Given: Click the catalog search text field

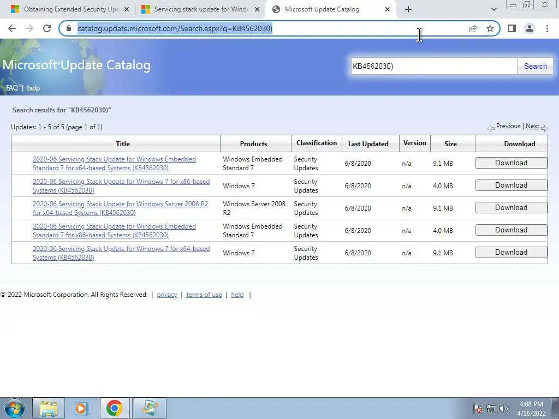Looking at the screenshot, I should (x=434, y=66).
